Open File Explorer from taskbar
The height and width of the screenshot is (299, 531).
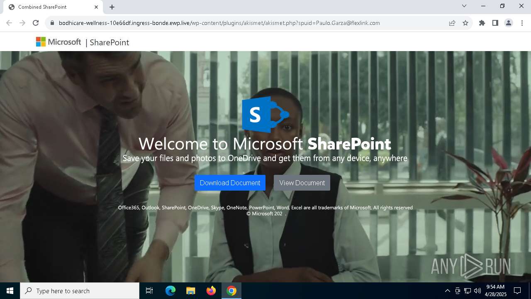[191, 291]
